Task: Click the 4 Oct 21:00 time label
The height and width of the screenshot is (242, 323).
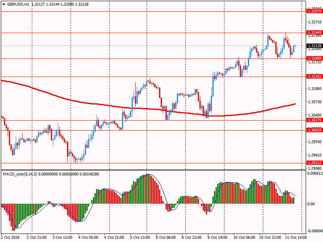Action: (x=114, y=237)
